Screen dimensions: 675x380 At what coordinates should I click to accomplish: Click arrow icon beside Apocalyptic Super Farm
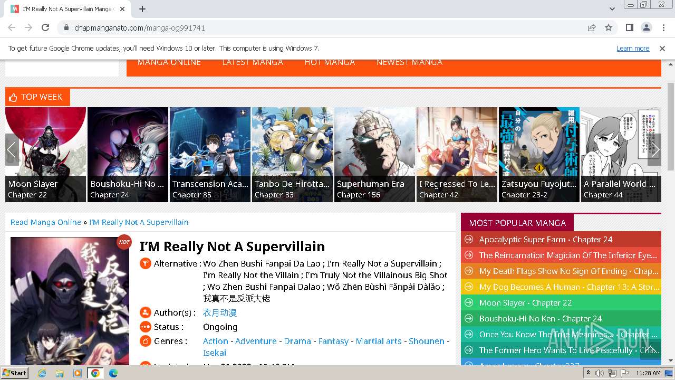point(468,240)
